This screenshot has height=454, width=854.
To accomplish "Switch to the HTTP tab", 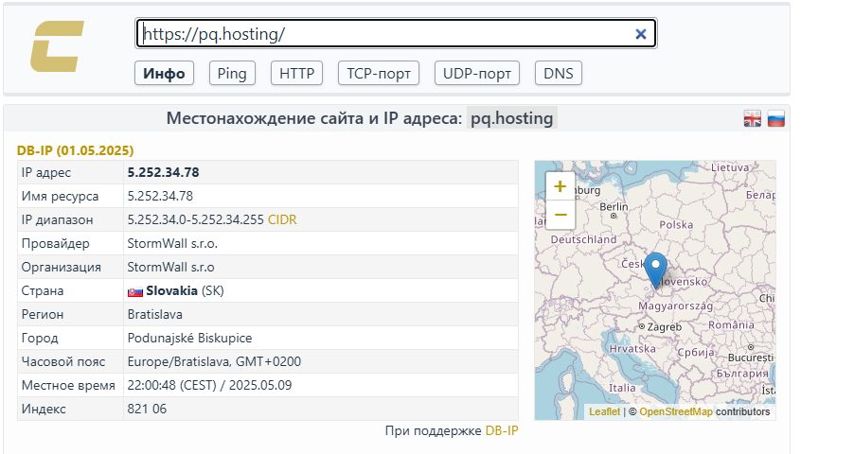I will (297, 73).
